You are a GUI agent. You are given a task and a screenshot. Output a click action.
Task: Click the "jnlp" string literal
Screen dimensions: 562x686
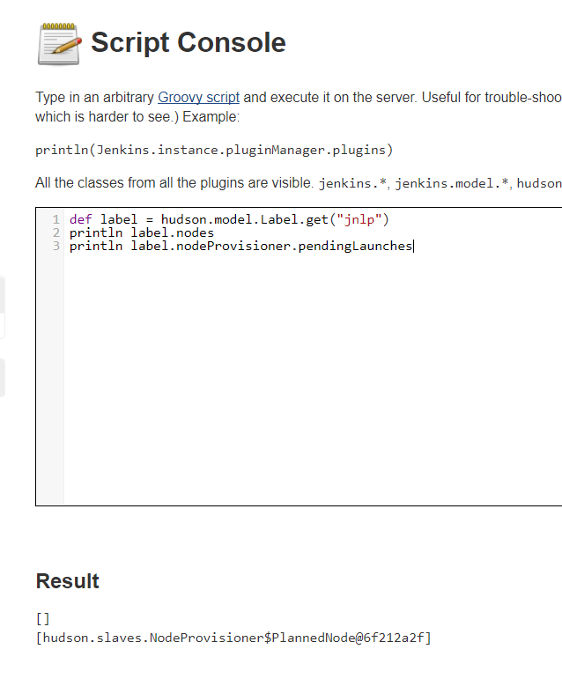tap(359, 219)
